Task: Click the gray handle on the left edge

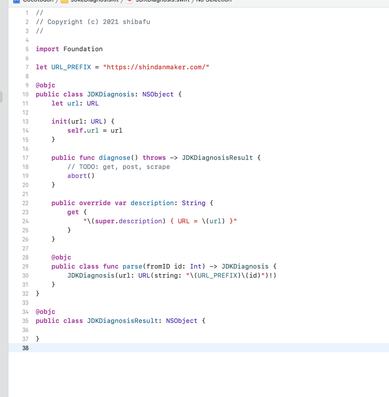Action: pyautogui.click(x=1, y=97)
